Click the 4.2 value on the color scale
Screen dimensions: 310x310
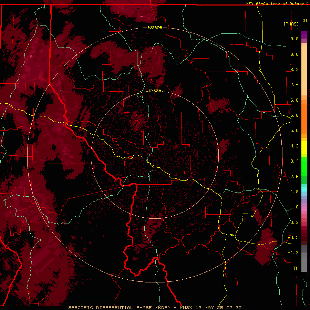pos(294,146)
